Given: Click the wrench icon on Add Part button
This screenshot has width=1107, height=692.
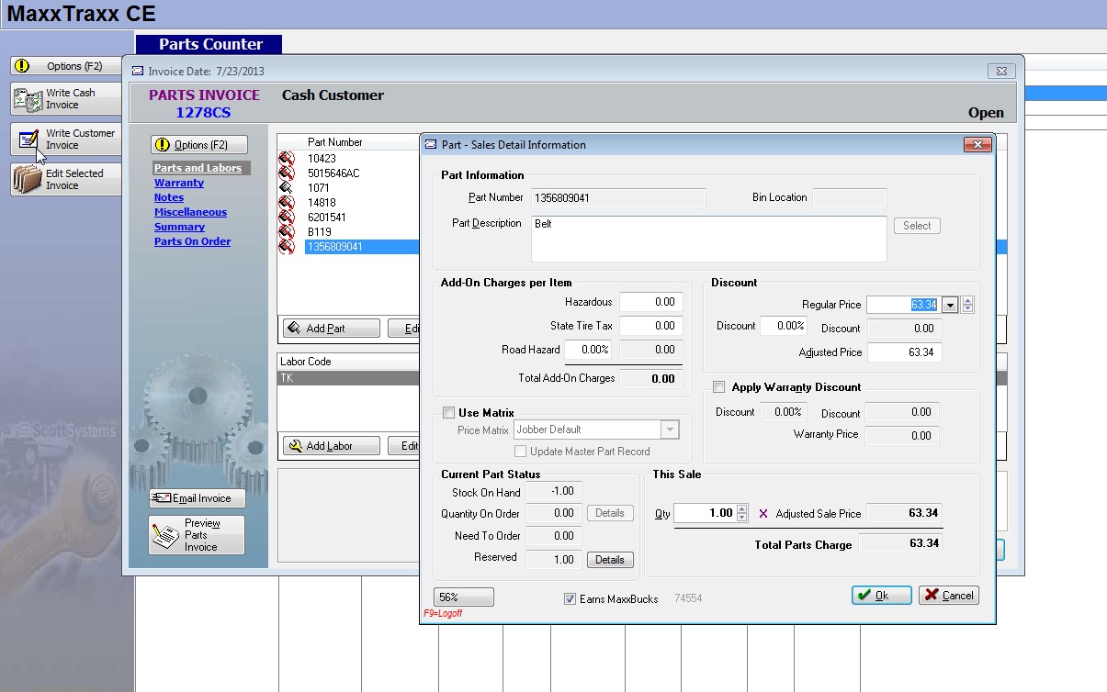Looking at the screenshot, I should tap(294, 329).
